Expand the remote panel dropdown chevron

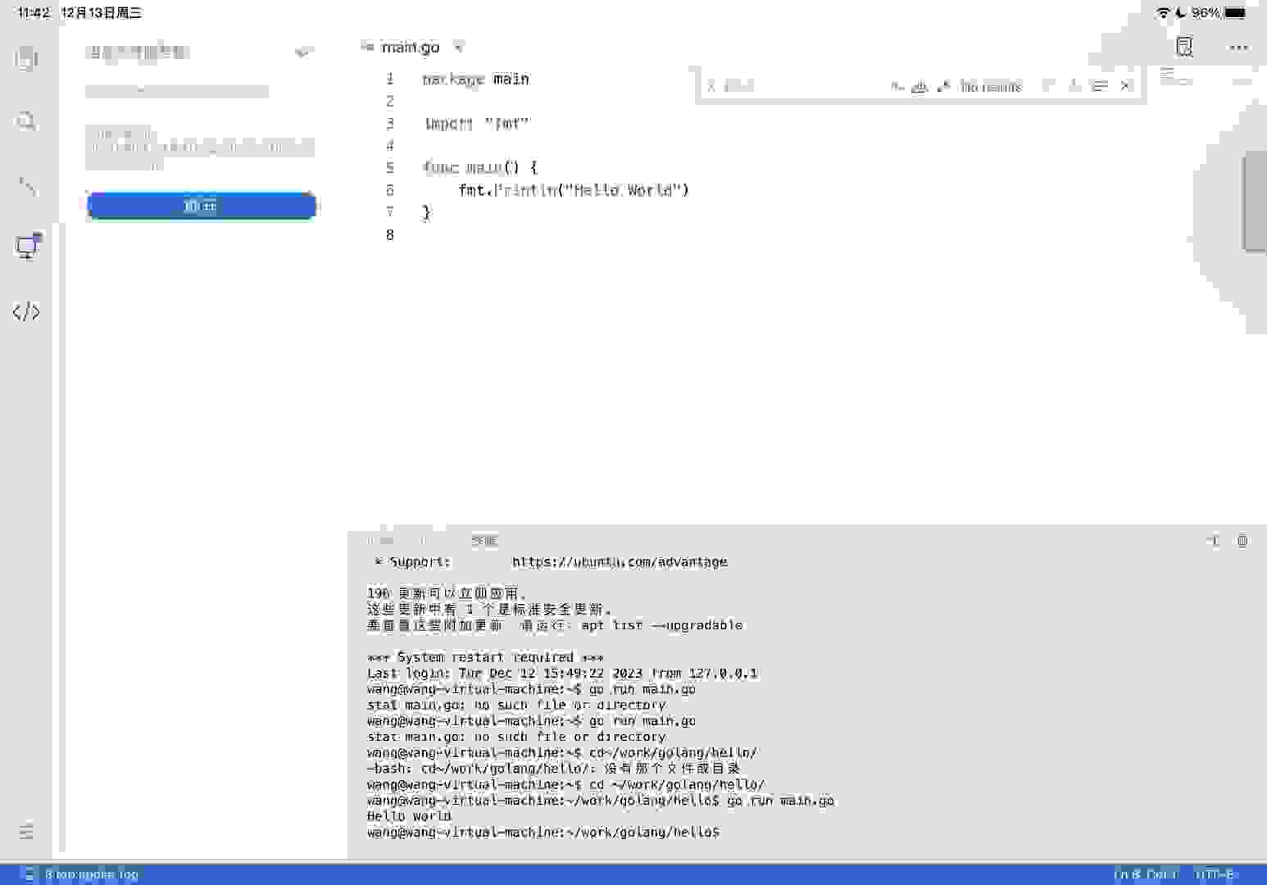pyautogui.click(x=302, y=52)
